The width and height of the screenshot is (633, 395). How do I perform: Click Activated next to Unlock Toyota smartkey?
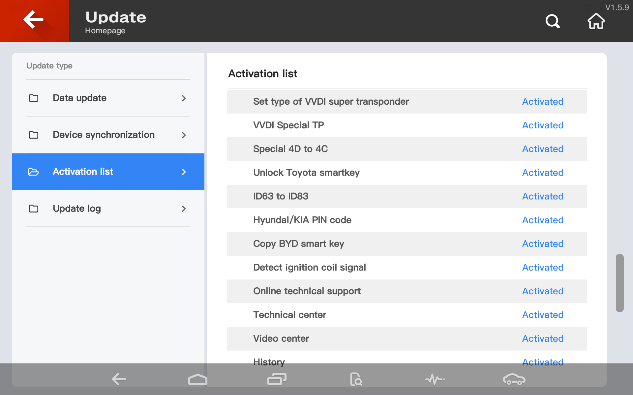pyautogui.click(x=543, y=173)
